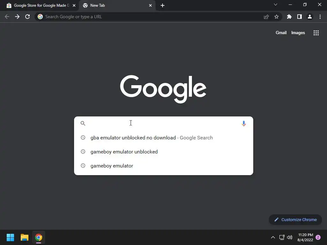Restore down the Chrome window

pyautogui.click(x=305, y=4)
